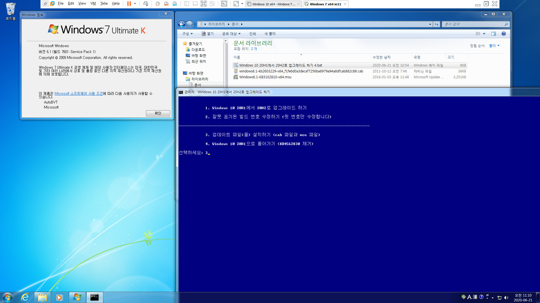
Task: Send Ctrl+Alt+Del to the virtual machine
Action: pyautogui.click(x=146, y=4)
